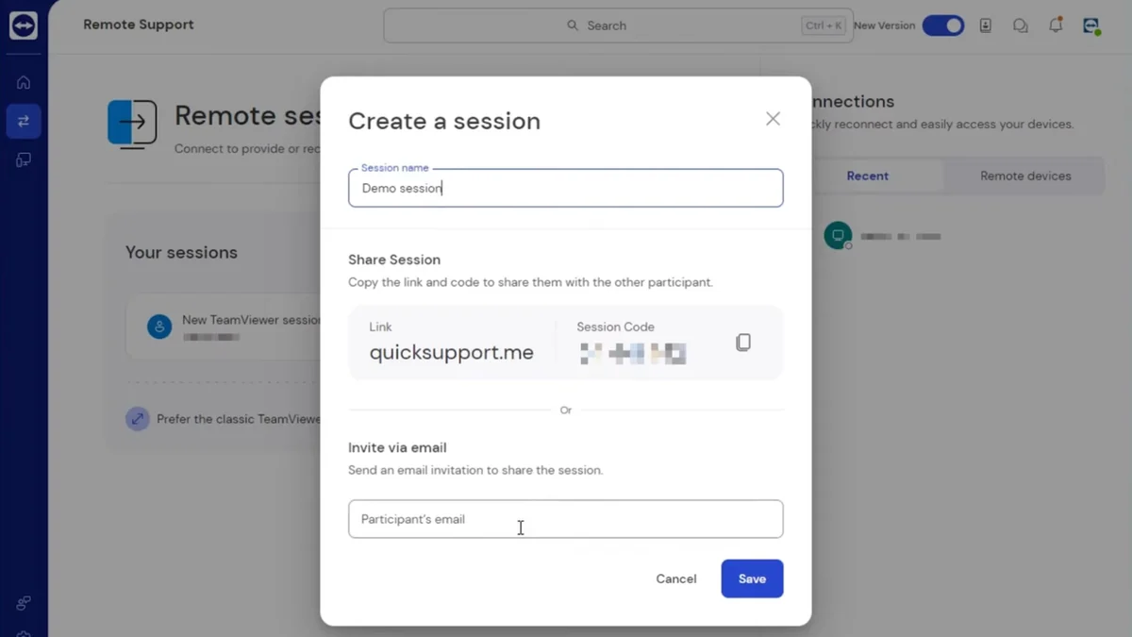Click the TeamViewer logo in the sidebar
1132x637 pixels.
tap(23, 25)
